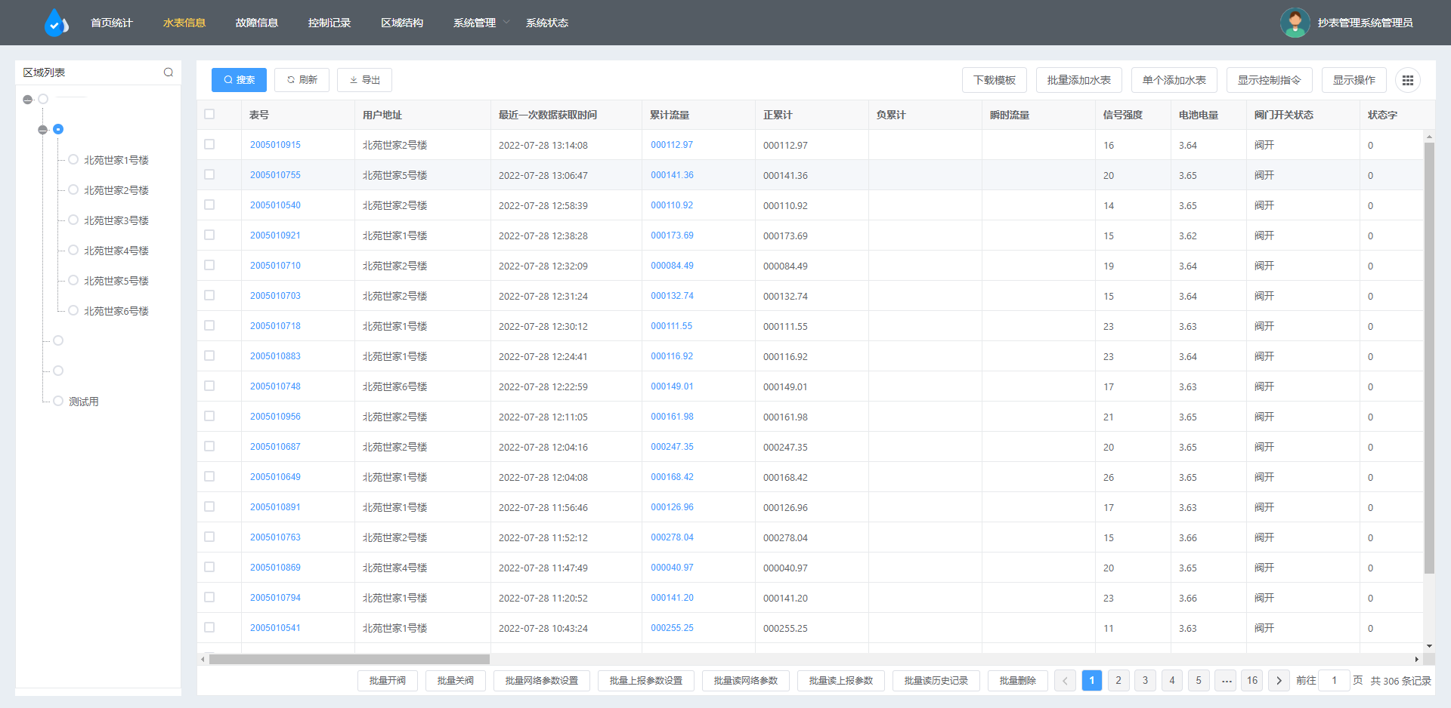Viewport: 1451px width, 708px height.
Task: Click 批量上报参数设置 button
Action: (646, 680)
